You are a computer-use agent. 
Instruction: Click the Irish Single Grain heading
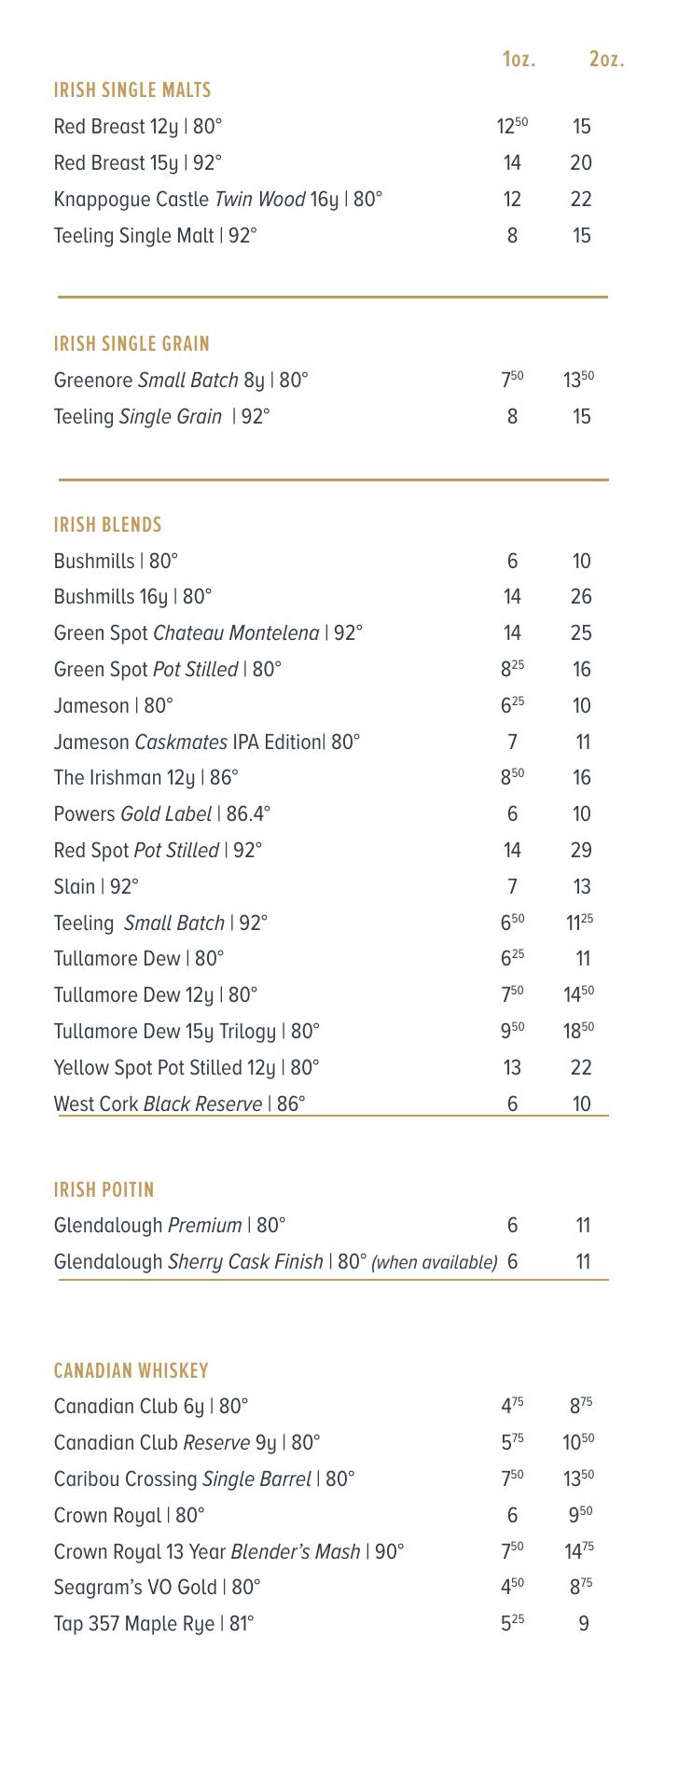(131, 344)
